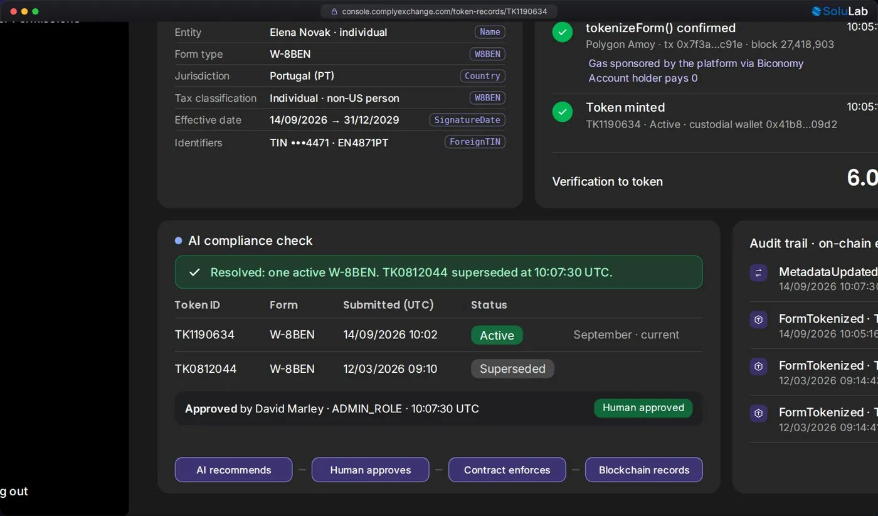Click the Verification to token label
The image size is (878, 516).
coord(607,181)
